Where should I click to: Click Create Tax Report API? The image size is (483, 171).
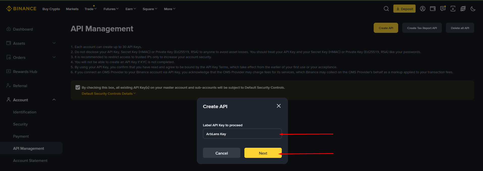click(x=422, y=28)
